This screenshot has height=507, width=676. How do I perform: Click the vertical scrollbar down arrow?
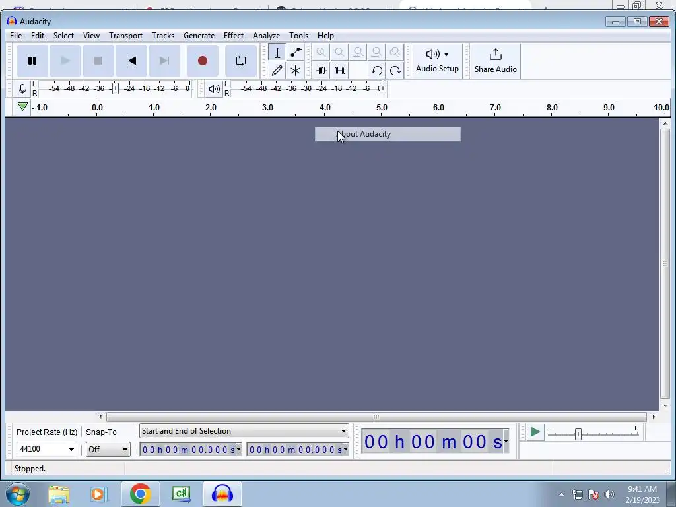665,406
